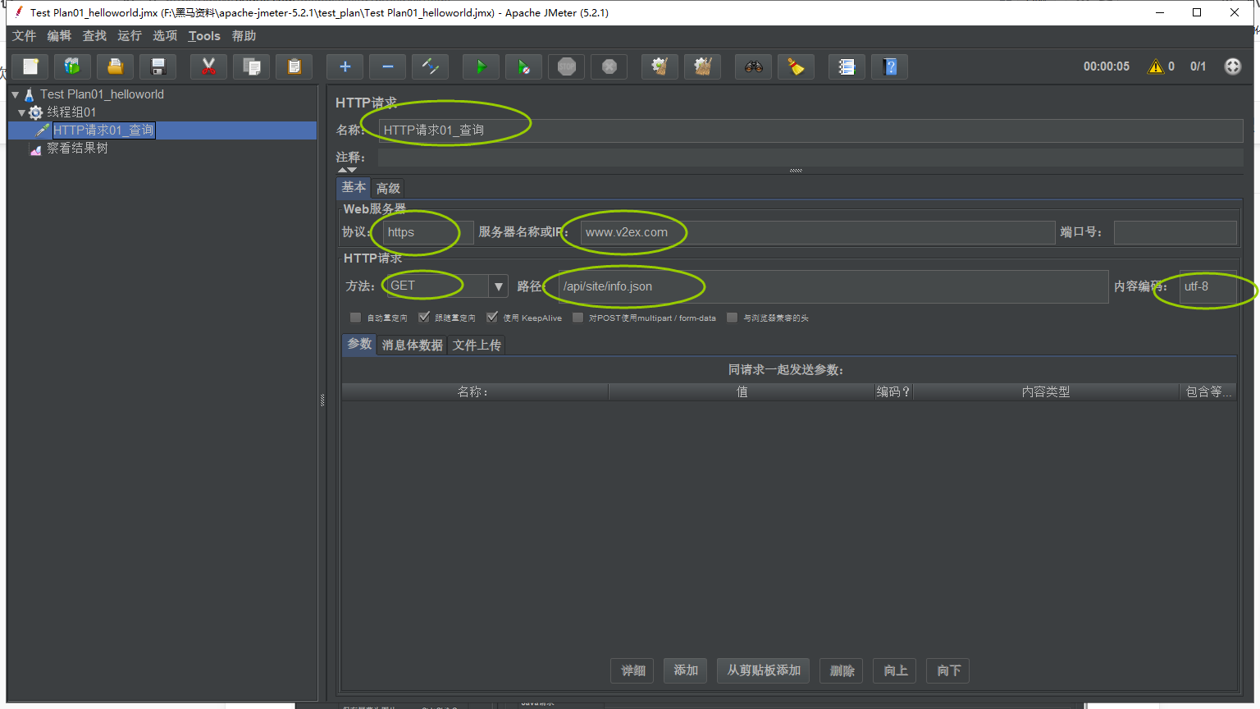Open the 帮助 menu
1260x709 pixels.
pos(244,36)
